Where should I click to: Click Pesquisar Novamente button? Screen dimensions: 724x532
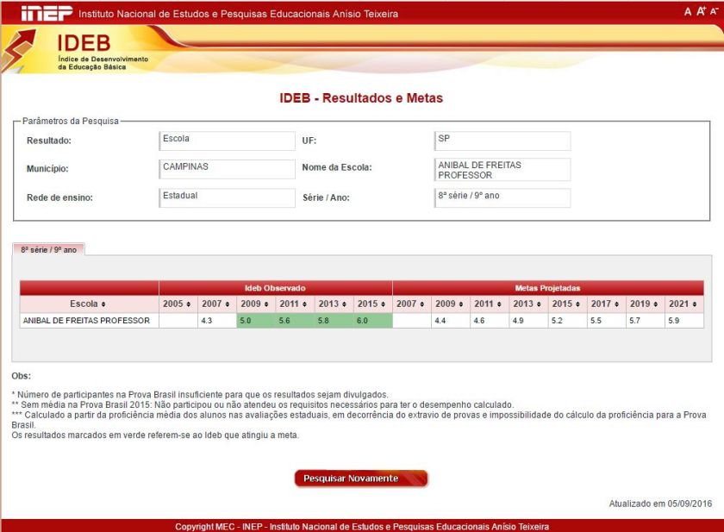(x=361, y=479)
